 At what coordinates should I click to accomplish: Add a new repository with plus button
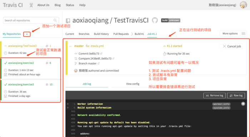click(x=27, y=34)
